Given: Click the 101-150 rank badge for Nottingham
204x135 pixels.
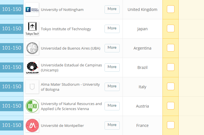Looking at the screenshot, I should [12, 9].
